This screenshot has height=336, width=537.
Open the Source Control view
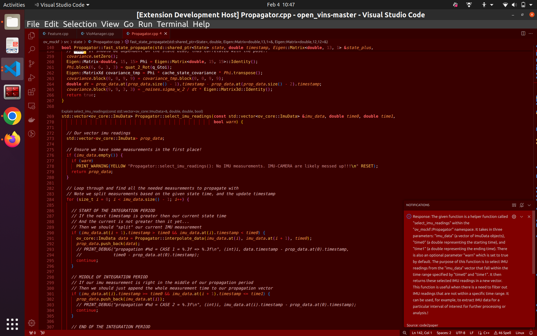tap(32, 64)
